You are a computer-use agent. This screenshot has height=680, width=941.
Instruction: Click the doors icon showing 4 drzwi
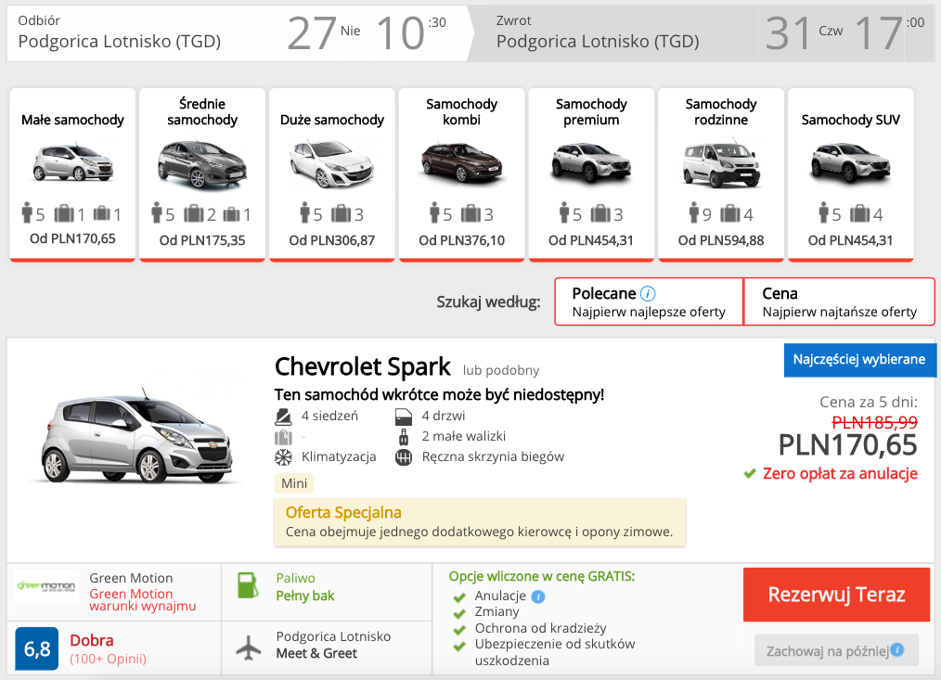tap(403, 416)
